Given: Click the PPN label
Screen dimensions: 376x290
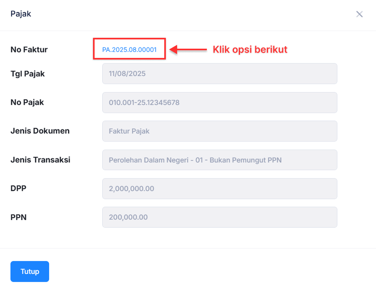Looking at the screenshot, I should 18,218.
